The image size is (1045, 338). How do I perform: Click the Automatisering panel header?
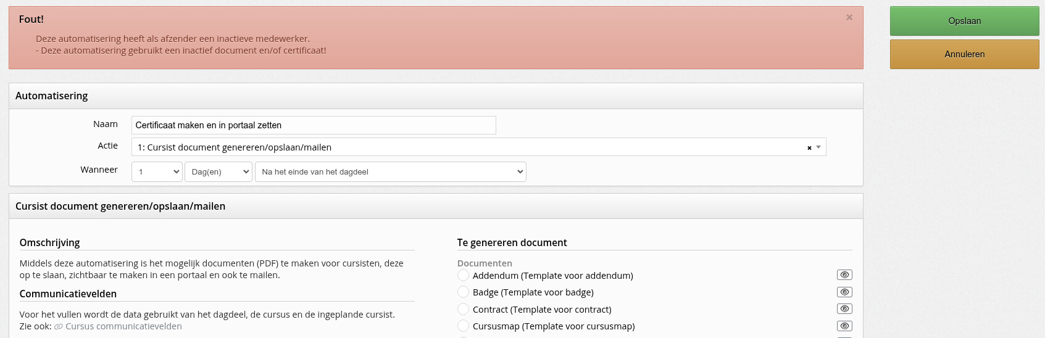52,96
